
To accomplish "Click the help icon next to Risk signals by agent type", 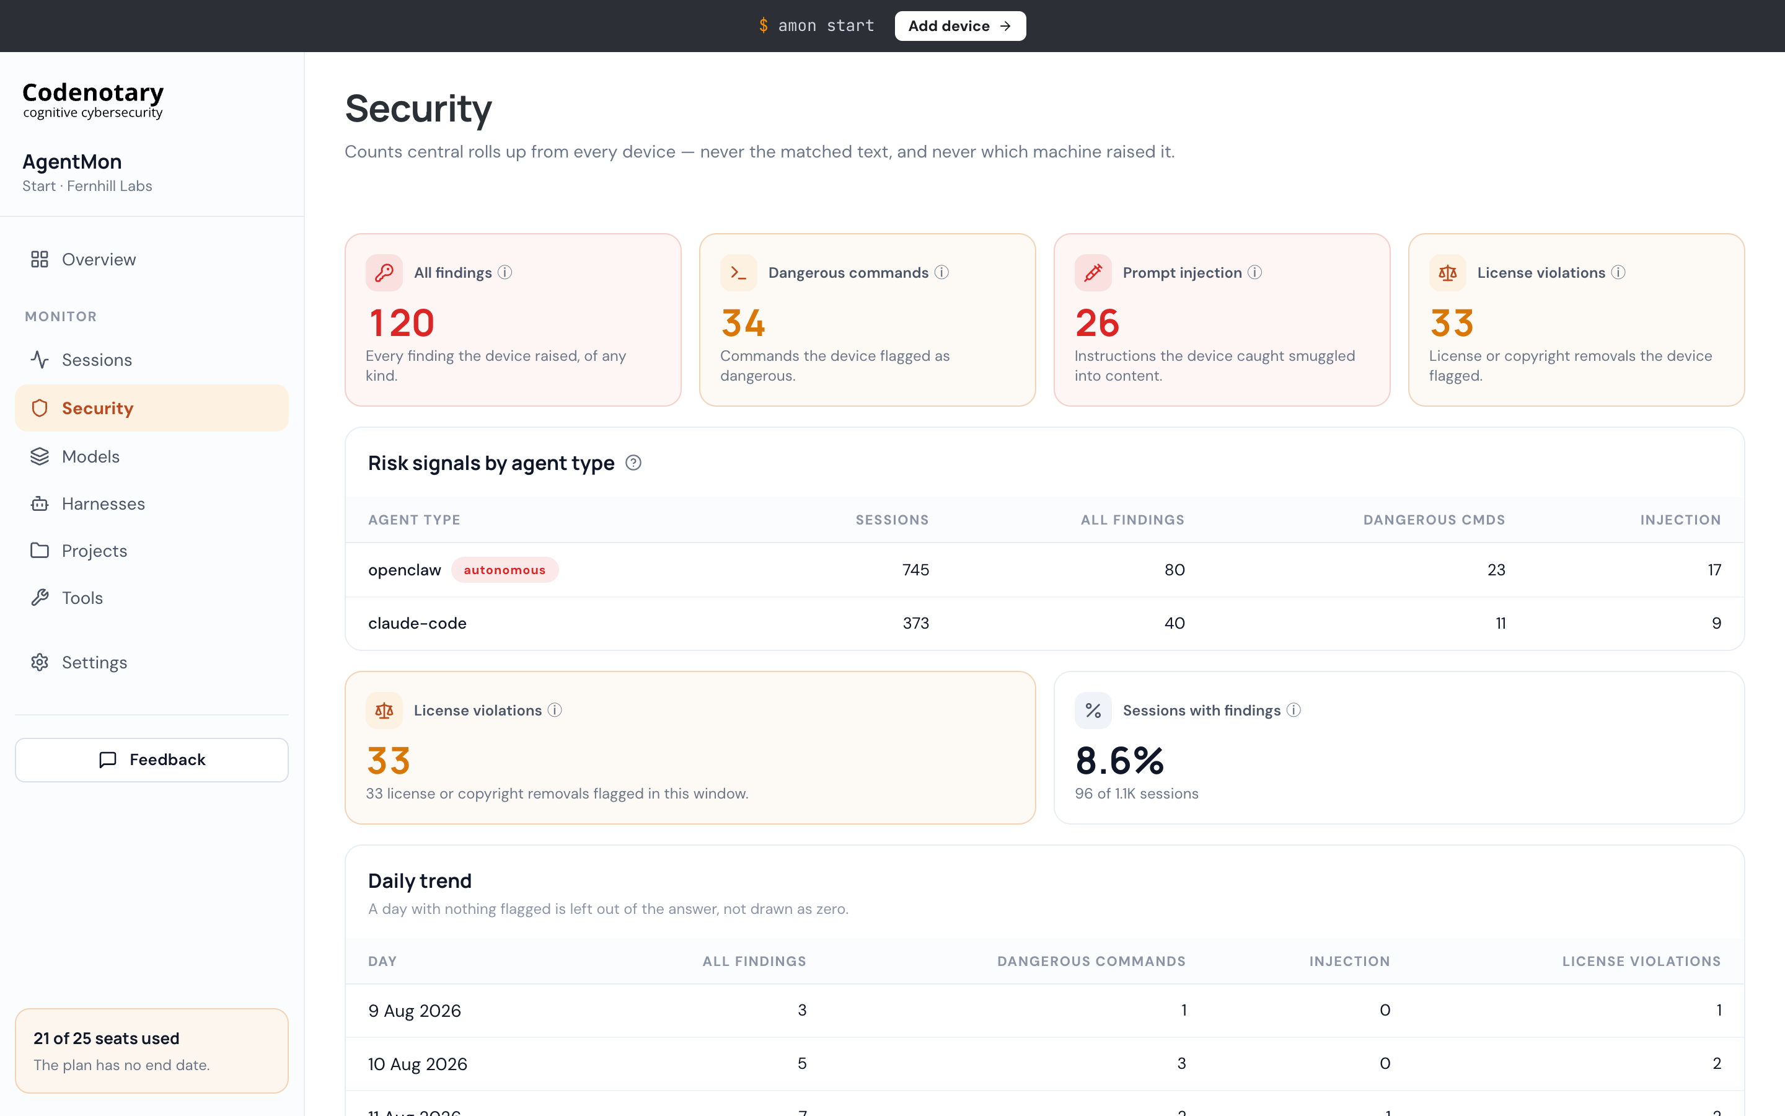I will 633,463.
